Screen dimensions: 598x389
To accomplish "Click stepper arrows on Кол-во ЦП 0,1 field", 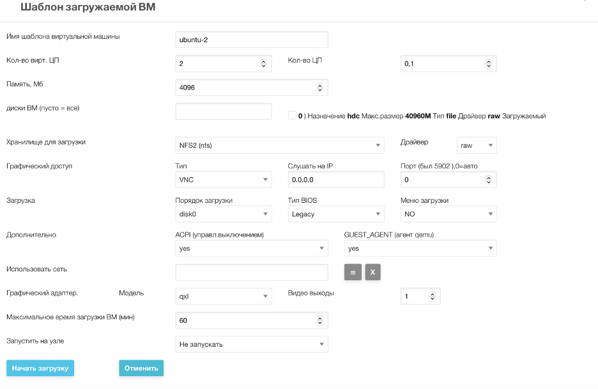I will click(489, 64).
